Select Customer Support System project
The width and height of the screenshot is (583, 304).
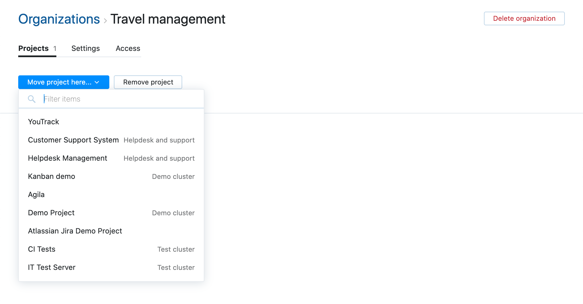(73, 140)
